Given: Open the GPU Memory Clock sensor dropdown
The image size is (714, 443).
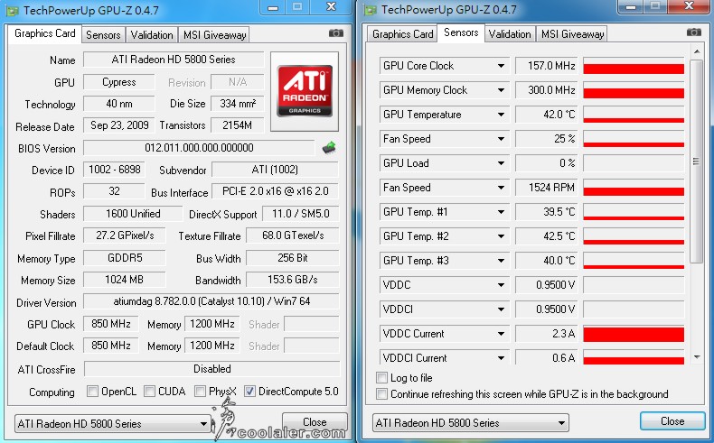Looking at the screenshot, I should (x=501, y=90).
